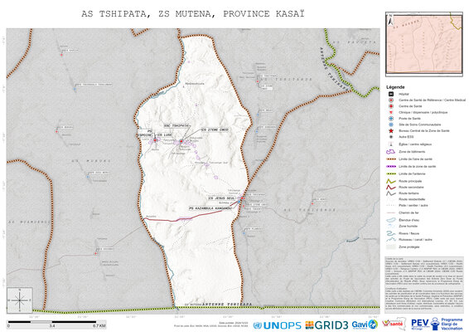Click the Piste / sentier / autre legend entry
This screenshot has height=332, width=469.
click(x=413, y=206)
